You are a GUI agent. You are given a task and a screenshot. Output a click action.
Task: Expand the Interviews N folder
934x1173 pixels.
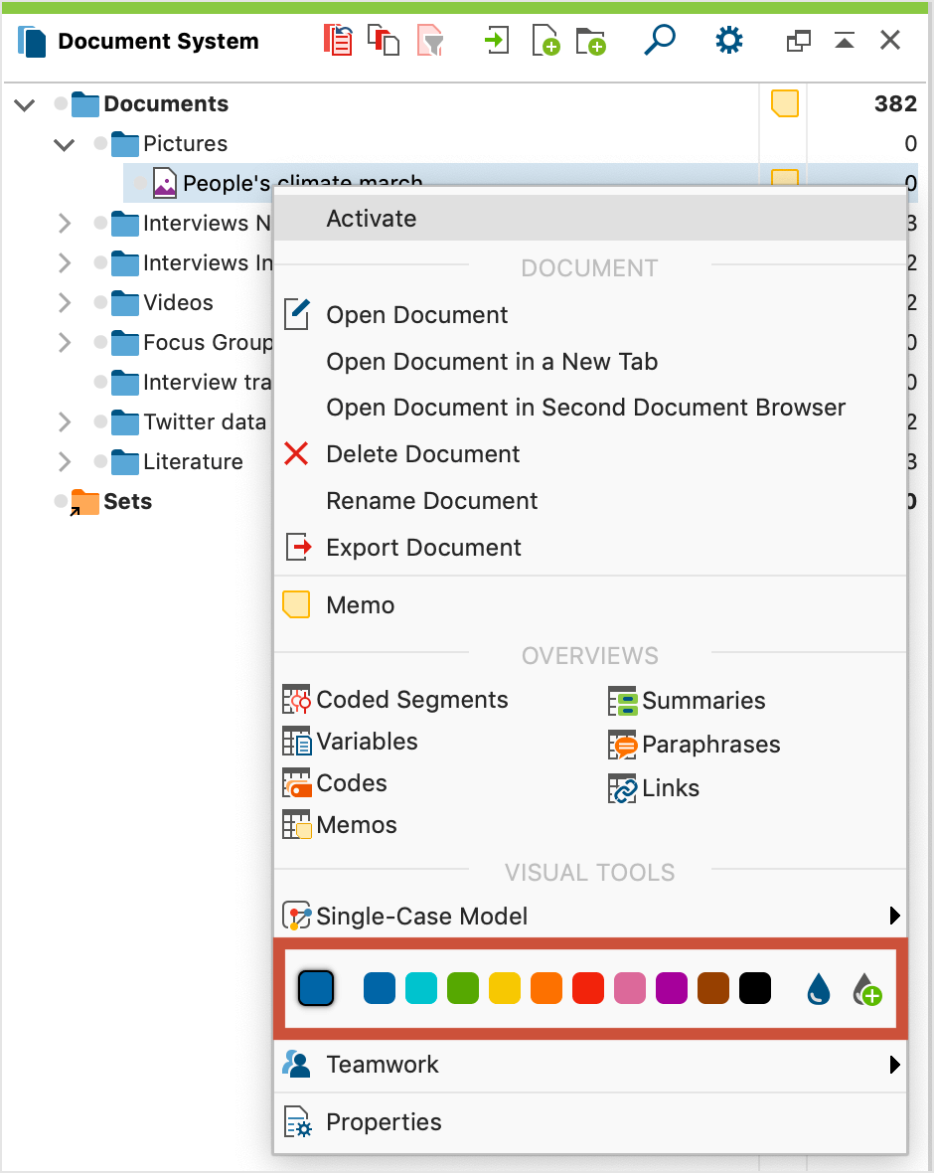65,223
